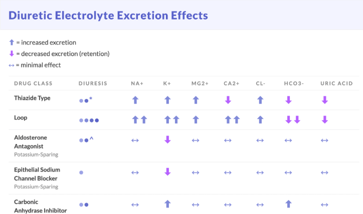Viewport: 363px width, 214px height.
Task: Click the MG2+ column header
Action: pos(200,83)
